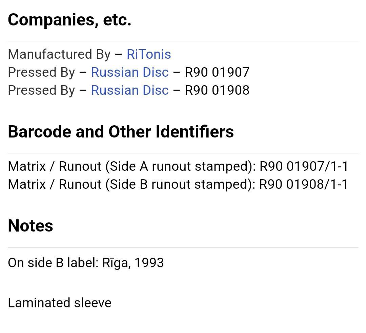Image resolution: width=366 pixels, height=333 pixels.
Task: Click the R90 01907/1-1 matrix value
Action: point(304,166)
